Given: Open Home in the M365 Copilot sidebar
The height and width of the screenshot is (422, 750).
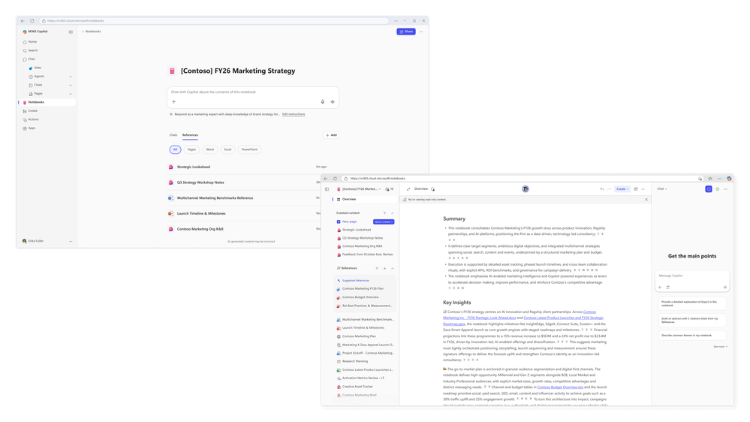Looking at the screenshot, I should pyautogui.click(x=32, y=41).
